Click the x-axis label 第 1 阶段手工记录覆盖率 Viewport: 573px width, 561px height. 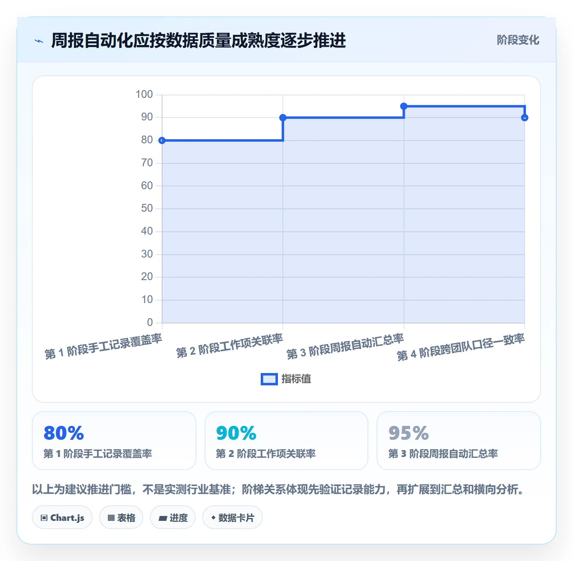104,346
